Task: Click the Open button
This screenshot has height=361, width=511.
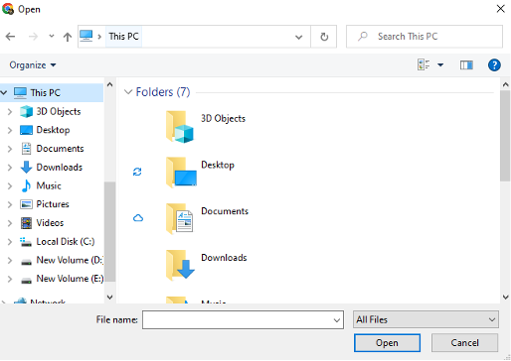Action: [x=387, y=343]
